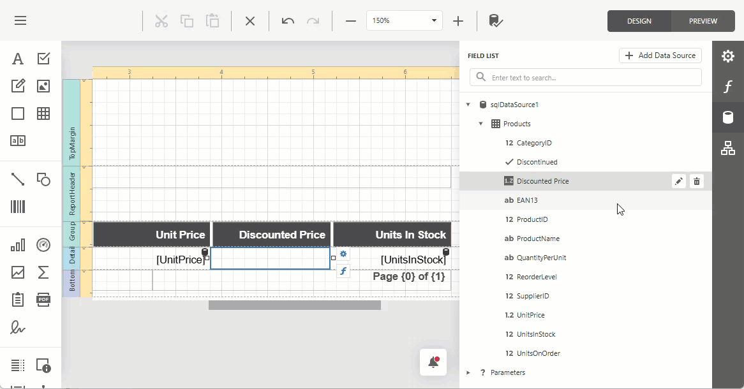Select the Discounted Price header cell
This screenshot has width=744, height=389.
[271, 234]
